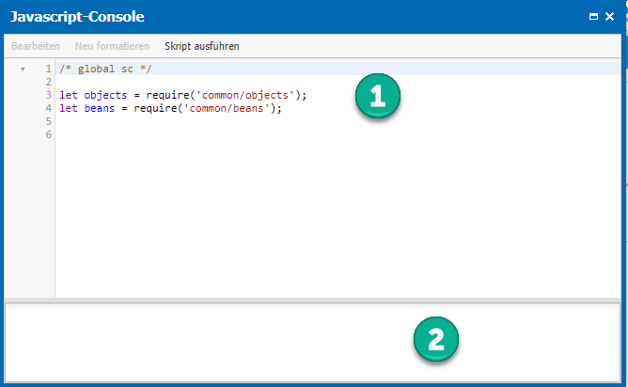Select line number 2 in the gutter
The image size is (628, 387).
[x=49, y=82]
